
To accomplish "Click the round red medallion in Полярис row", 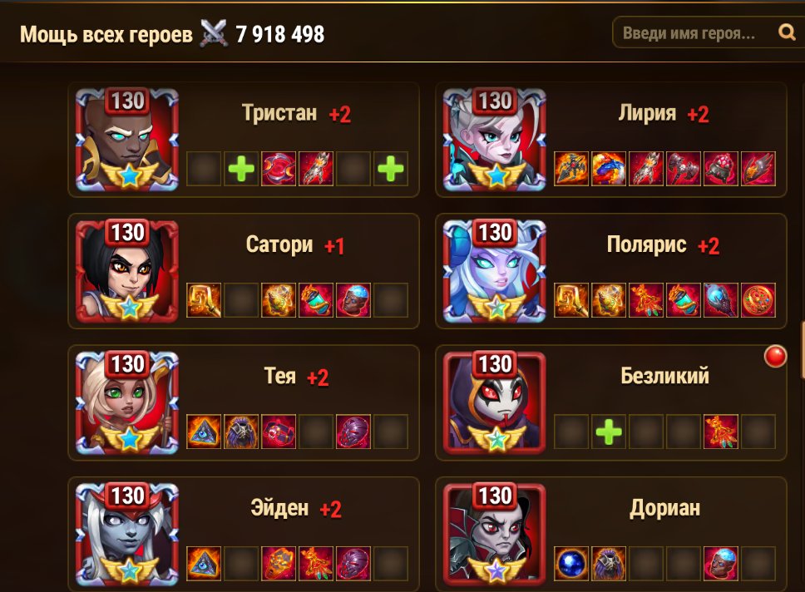I will click(x=758, y=300).
